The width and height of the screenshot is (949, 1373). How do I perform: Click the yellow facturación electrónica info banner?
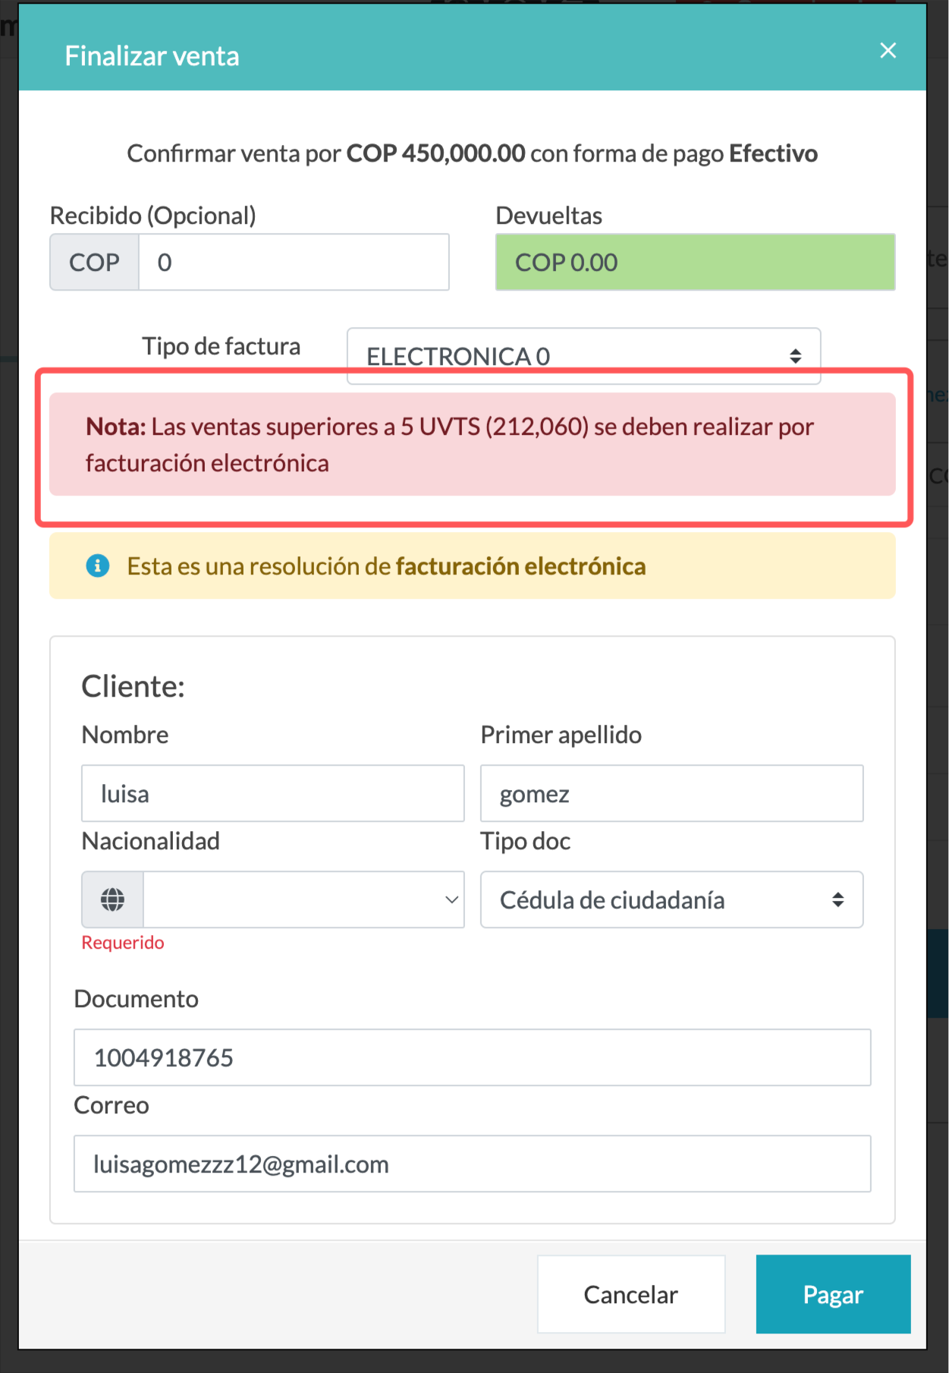pyautogui.click(x=472, y=566)
